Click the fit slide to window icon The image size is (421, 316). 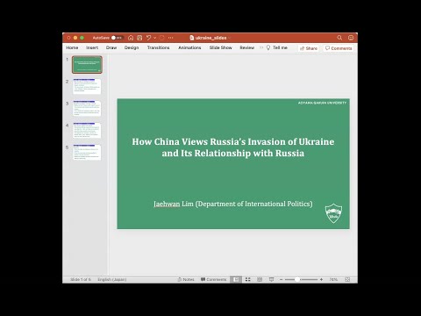[347, 279]
